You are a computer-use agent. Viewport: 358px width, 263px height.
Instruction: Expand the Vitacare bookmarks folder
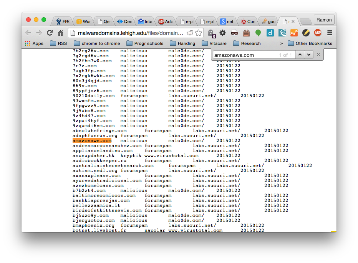coord(214,43)
